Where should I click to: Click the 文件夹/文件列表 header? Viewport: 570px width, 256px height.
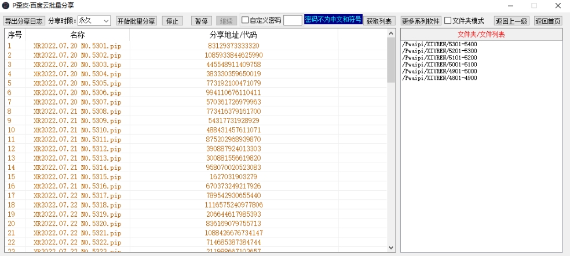(481, 35)
